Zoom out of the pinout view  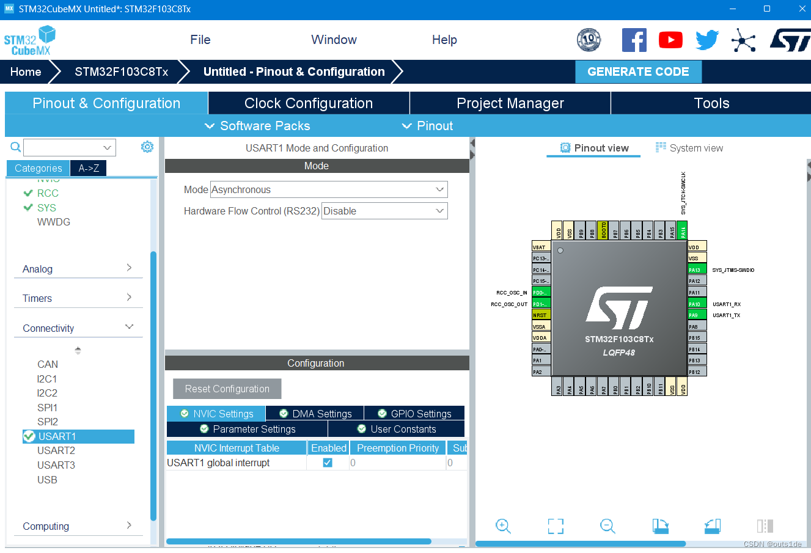pos(607,526)
